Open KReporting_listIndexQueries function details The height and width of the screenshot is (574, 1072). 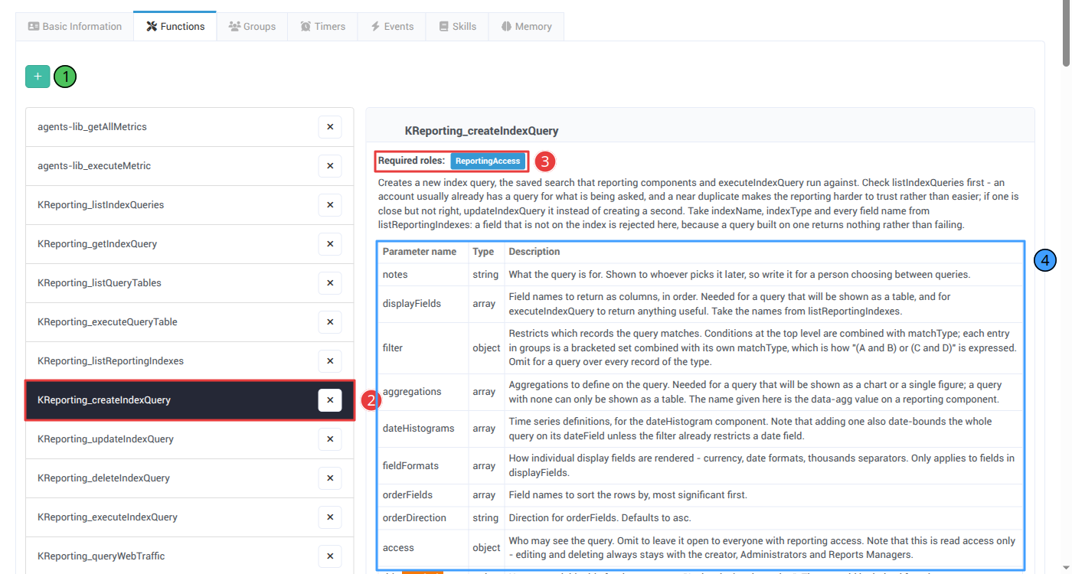(190, 205)
